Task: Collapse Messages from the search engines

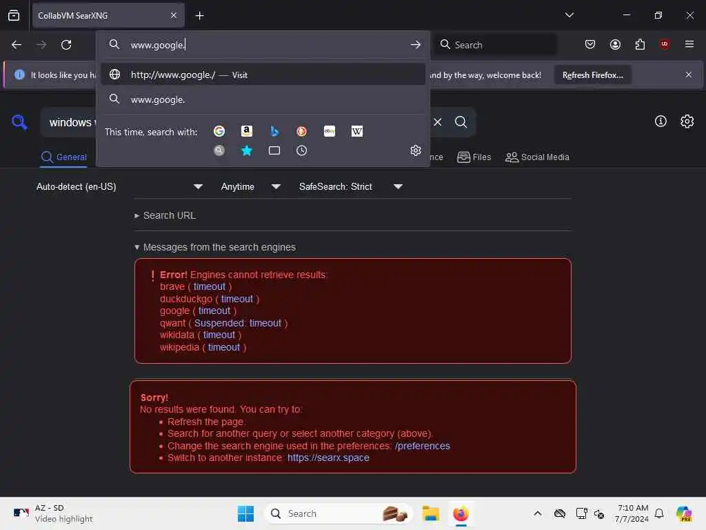Action: 215,247
